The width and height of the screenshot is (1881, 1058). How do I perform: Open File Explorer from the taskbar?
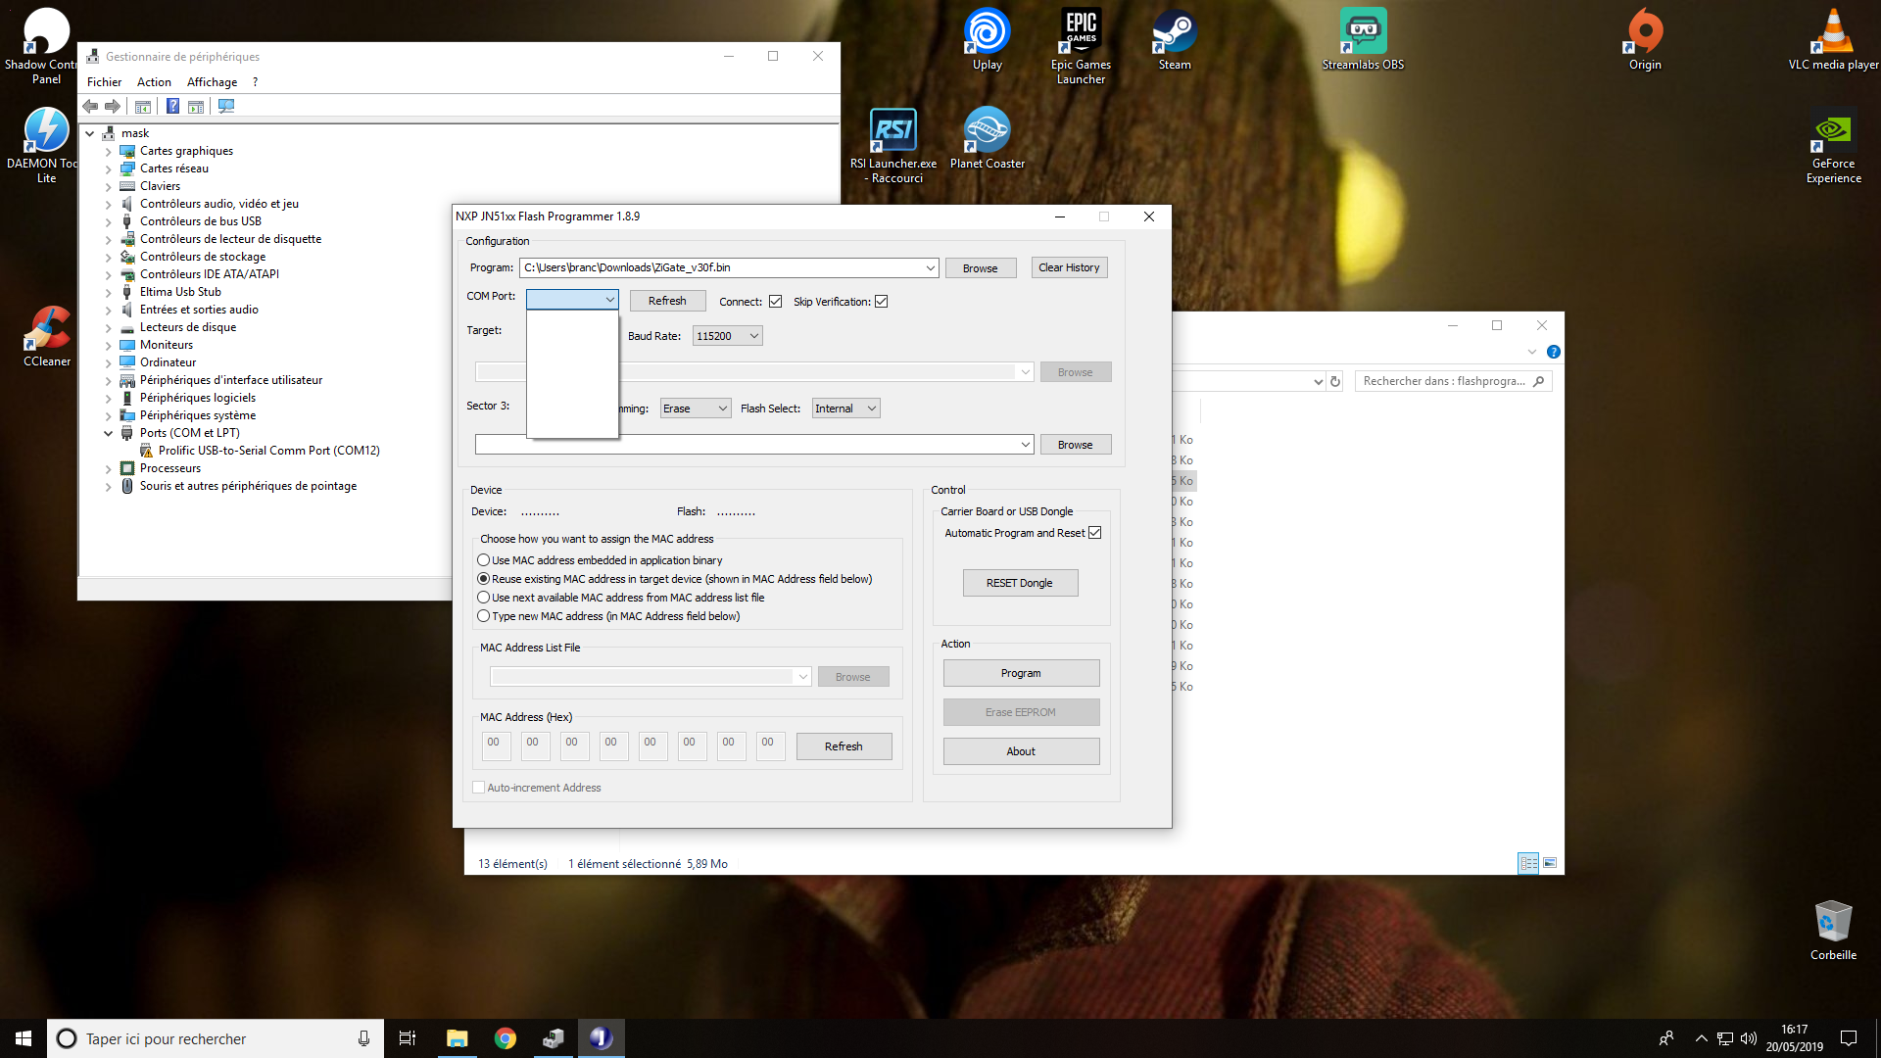click(458, 1038)
